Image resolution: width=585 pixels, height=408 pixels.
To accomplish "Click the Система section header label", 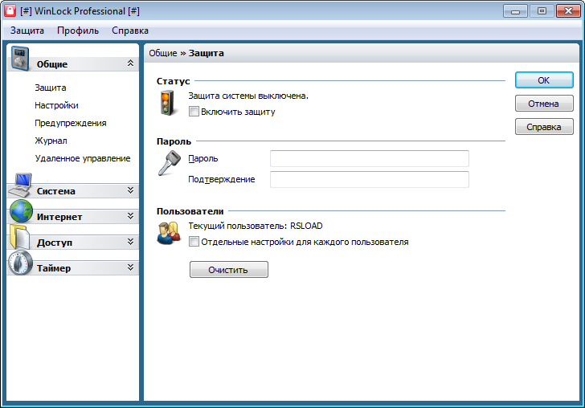I will coord(56,191).
